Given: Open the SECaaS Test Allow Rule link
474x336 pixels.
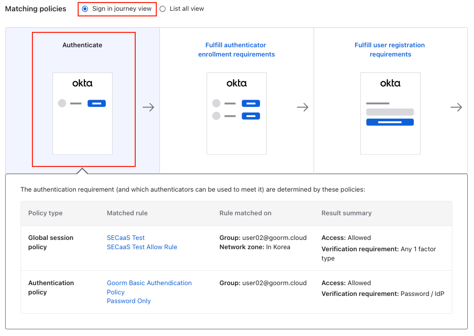Looking at the screenshot, I should (x=142, y=247).
